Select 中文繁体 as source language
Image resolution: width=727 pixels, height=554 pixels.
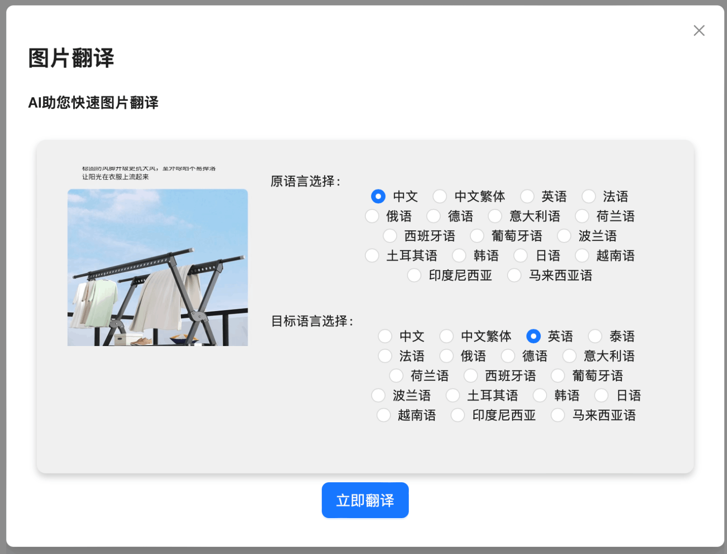pyautogui.click(x=440, y=197)
